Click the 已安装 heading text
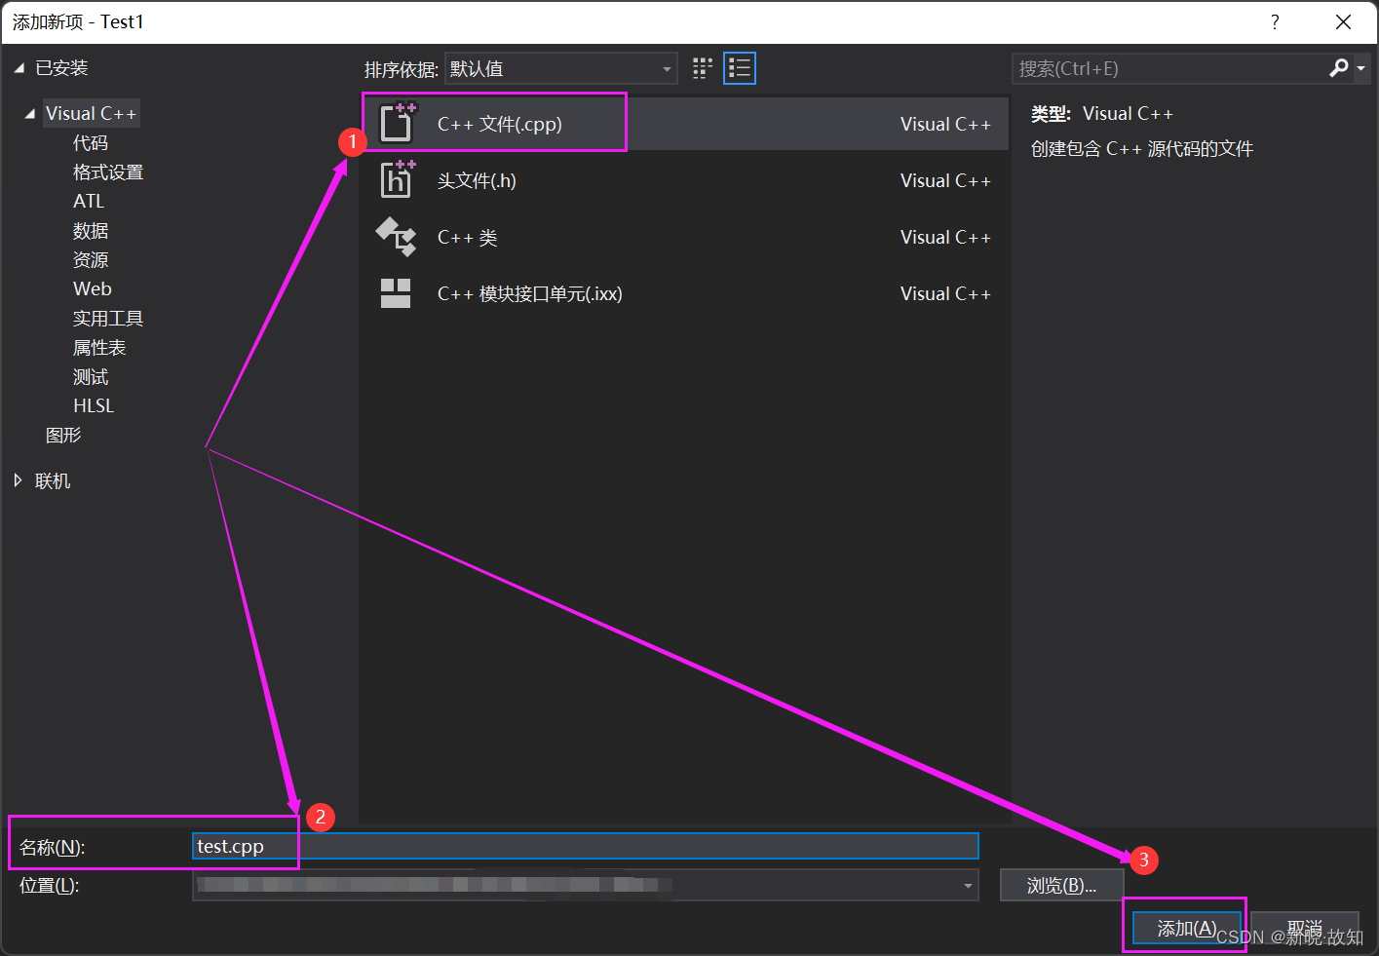The image size is (1379, 956). click(x=61, y=68)
